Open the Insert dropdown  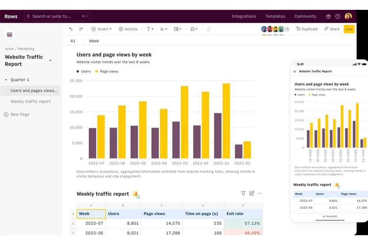(x=101, y=29)
